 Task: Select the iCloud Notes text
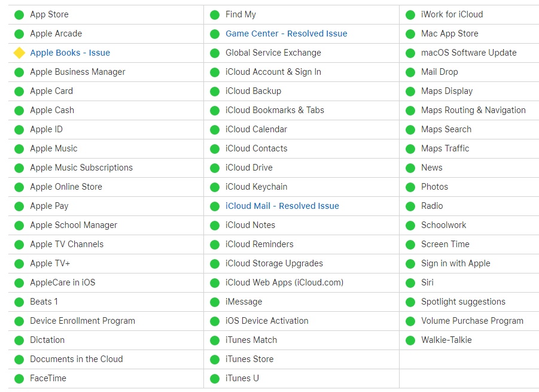250,225
